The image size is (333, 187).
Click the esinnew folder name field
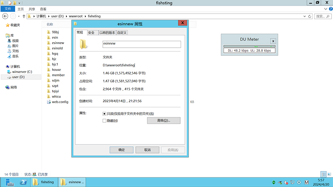141,44
